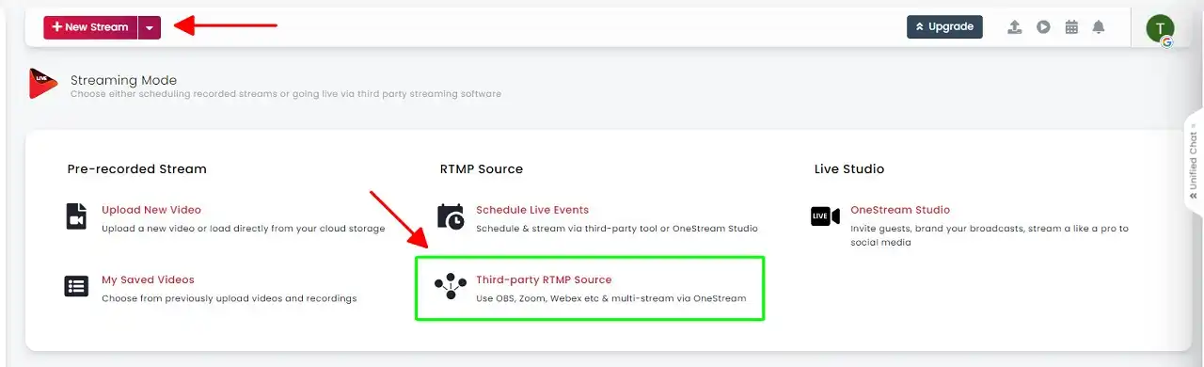Expand the New Stream dropdown arrow
Viewport: 1204px width, 367px height.
[x=150, y=27]
